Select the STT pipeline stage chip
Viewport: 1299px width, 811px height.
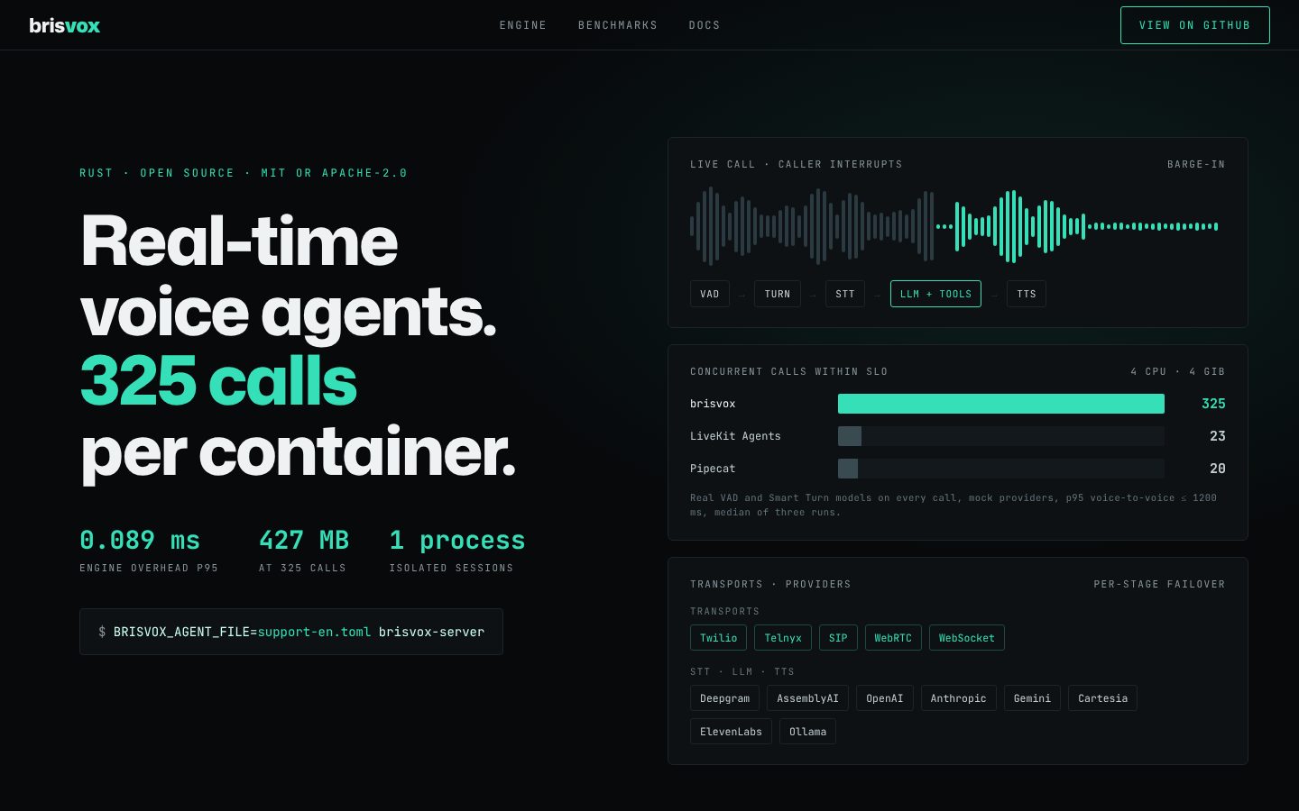pos(845,294)
